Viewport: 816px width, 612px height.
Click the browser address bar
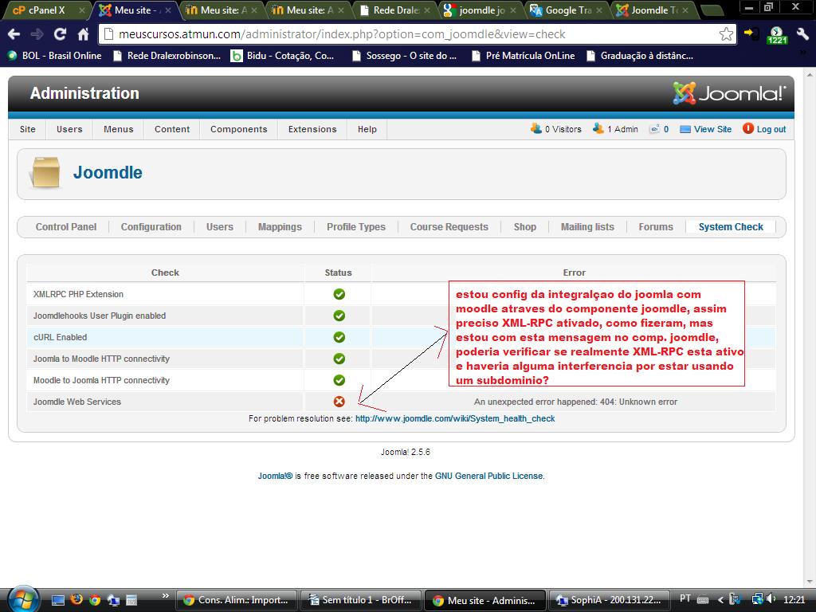point(398,34)
